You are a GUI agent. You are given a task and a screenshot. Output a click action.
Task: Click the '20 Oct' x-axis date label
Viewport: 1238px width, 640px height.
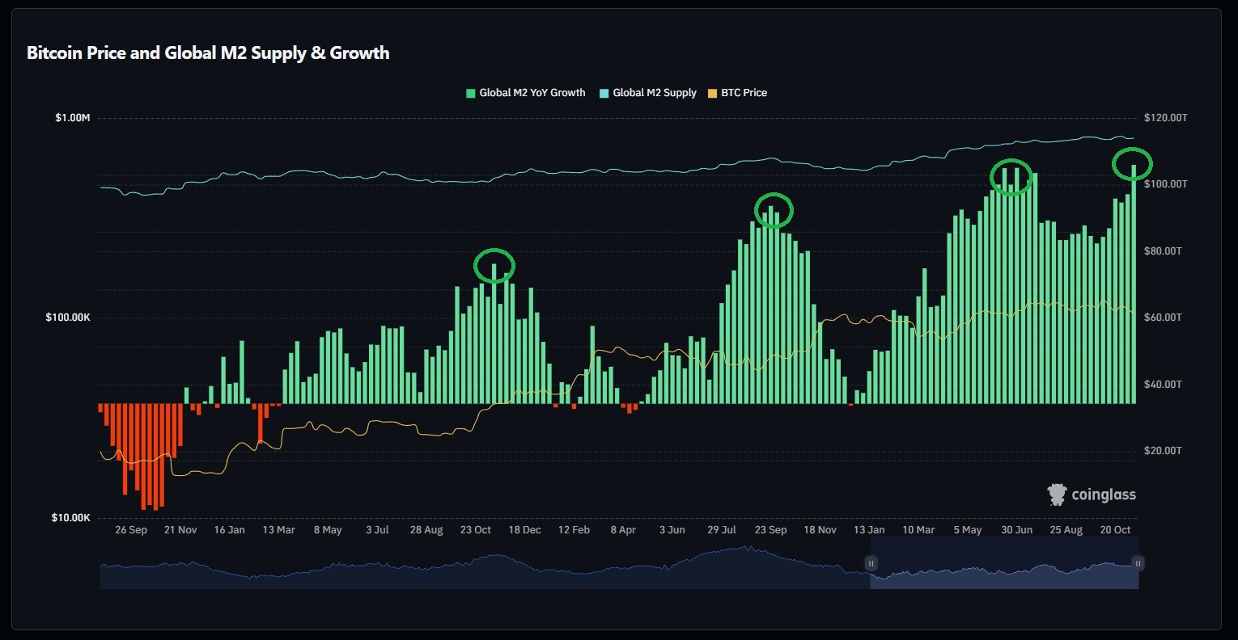tap(1115, 530)
